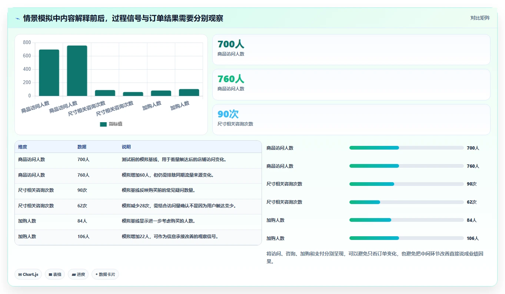Click the header title 情景模拟中内容解释前后
505x294 pixels.
tap(123, 19)
